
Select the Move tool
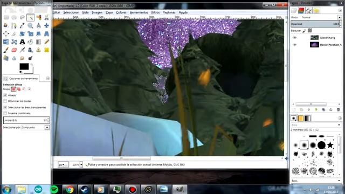pos(46,25)
